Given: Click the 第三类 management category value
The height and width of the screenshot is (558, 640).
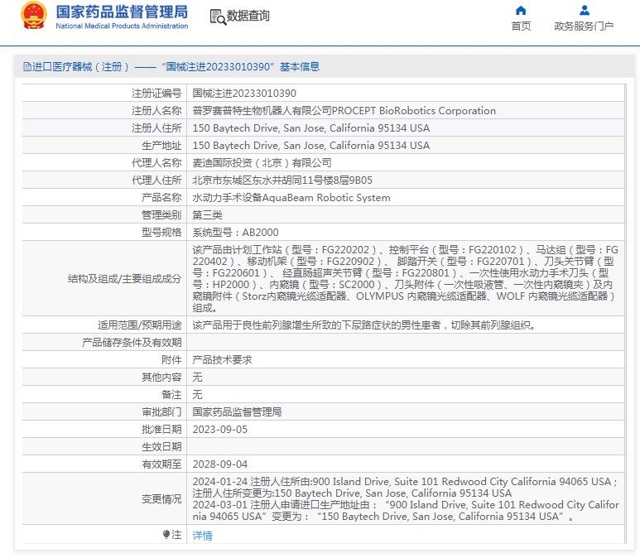Looking at the screenshot, I should (207, 214).
